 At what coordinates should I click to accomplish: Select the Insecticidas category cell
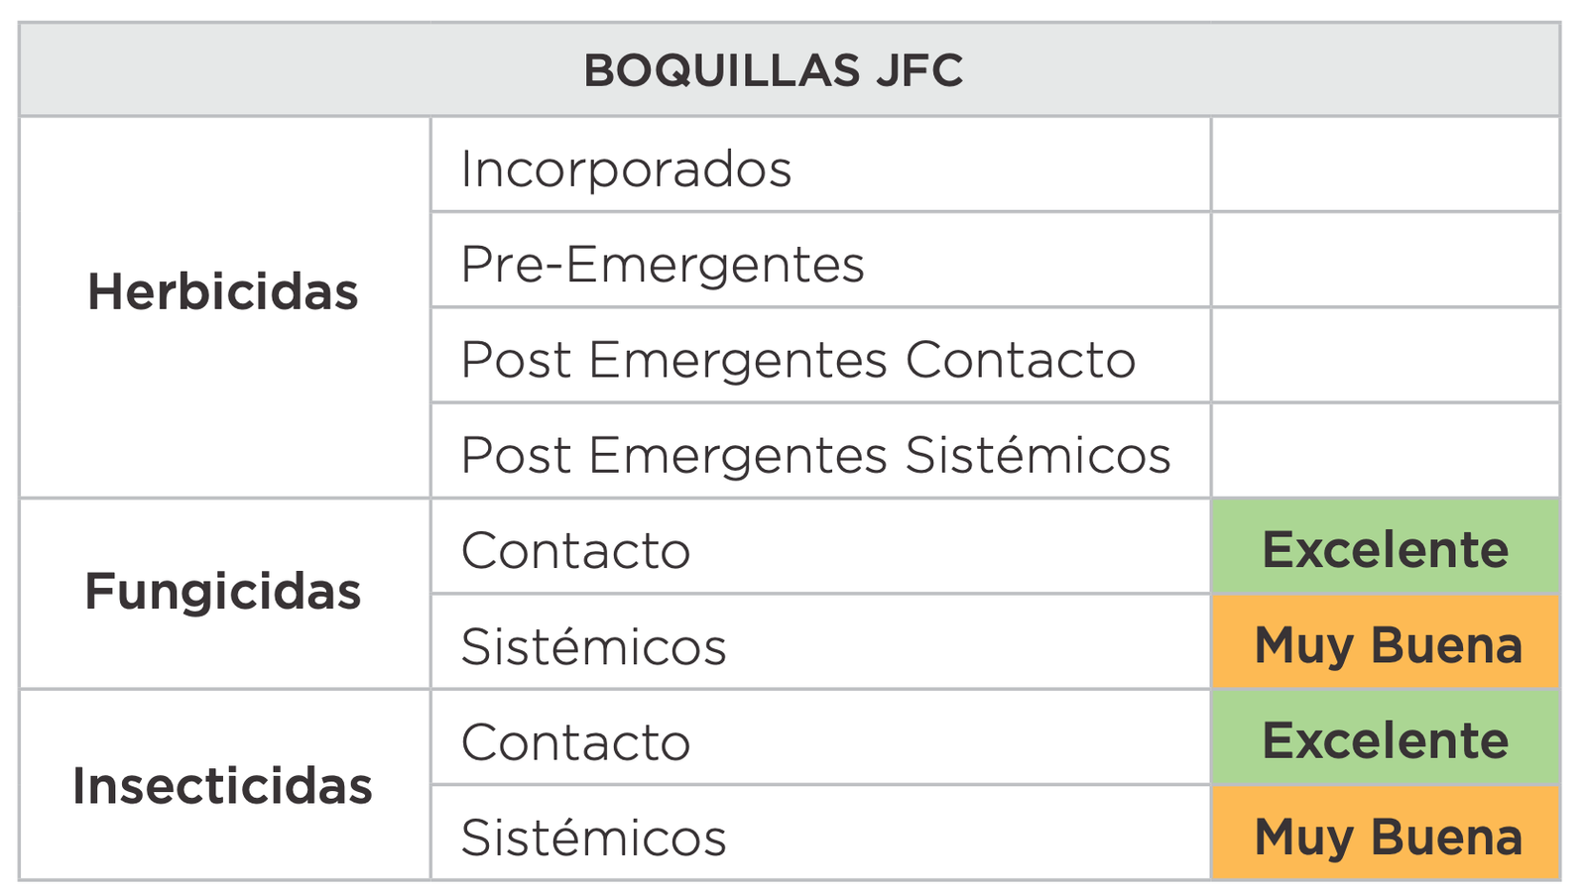[x=223, y=786]
